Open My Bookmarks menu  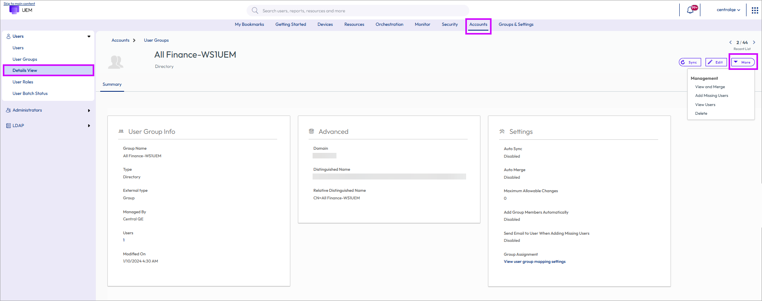coord(249,25)
